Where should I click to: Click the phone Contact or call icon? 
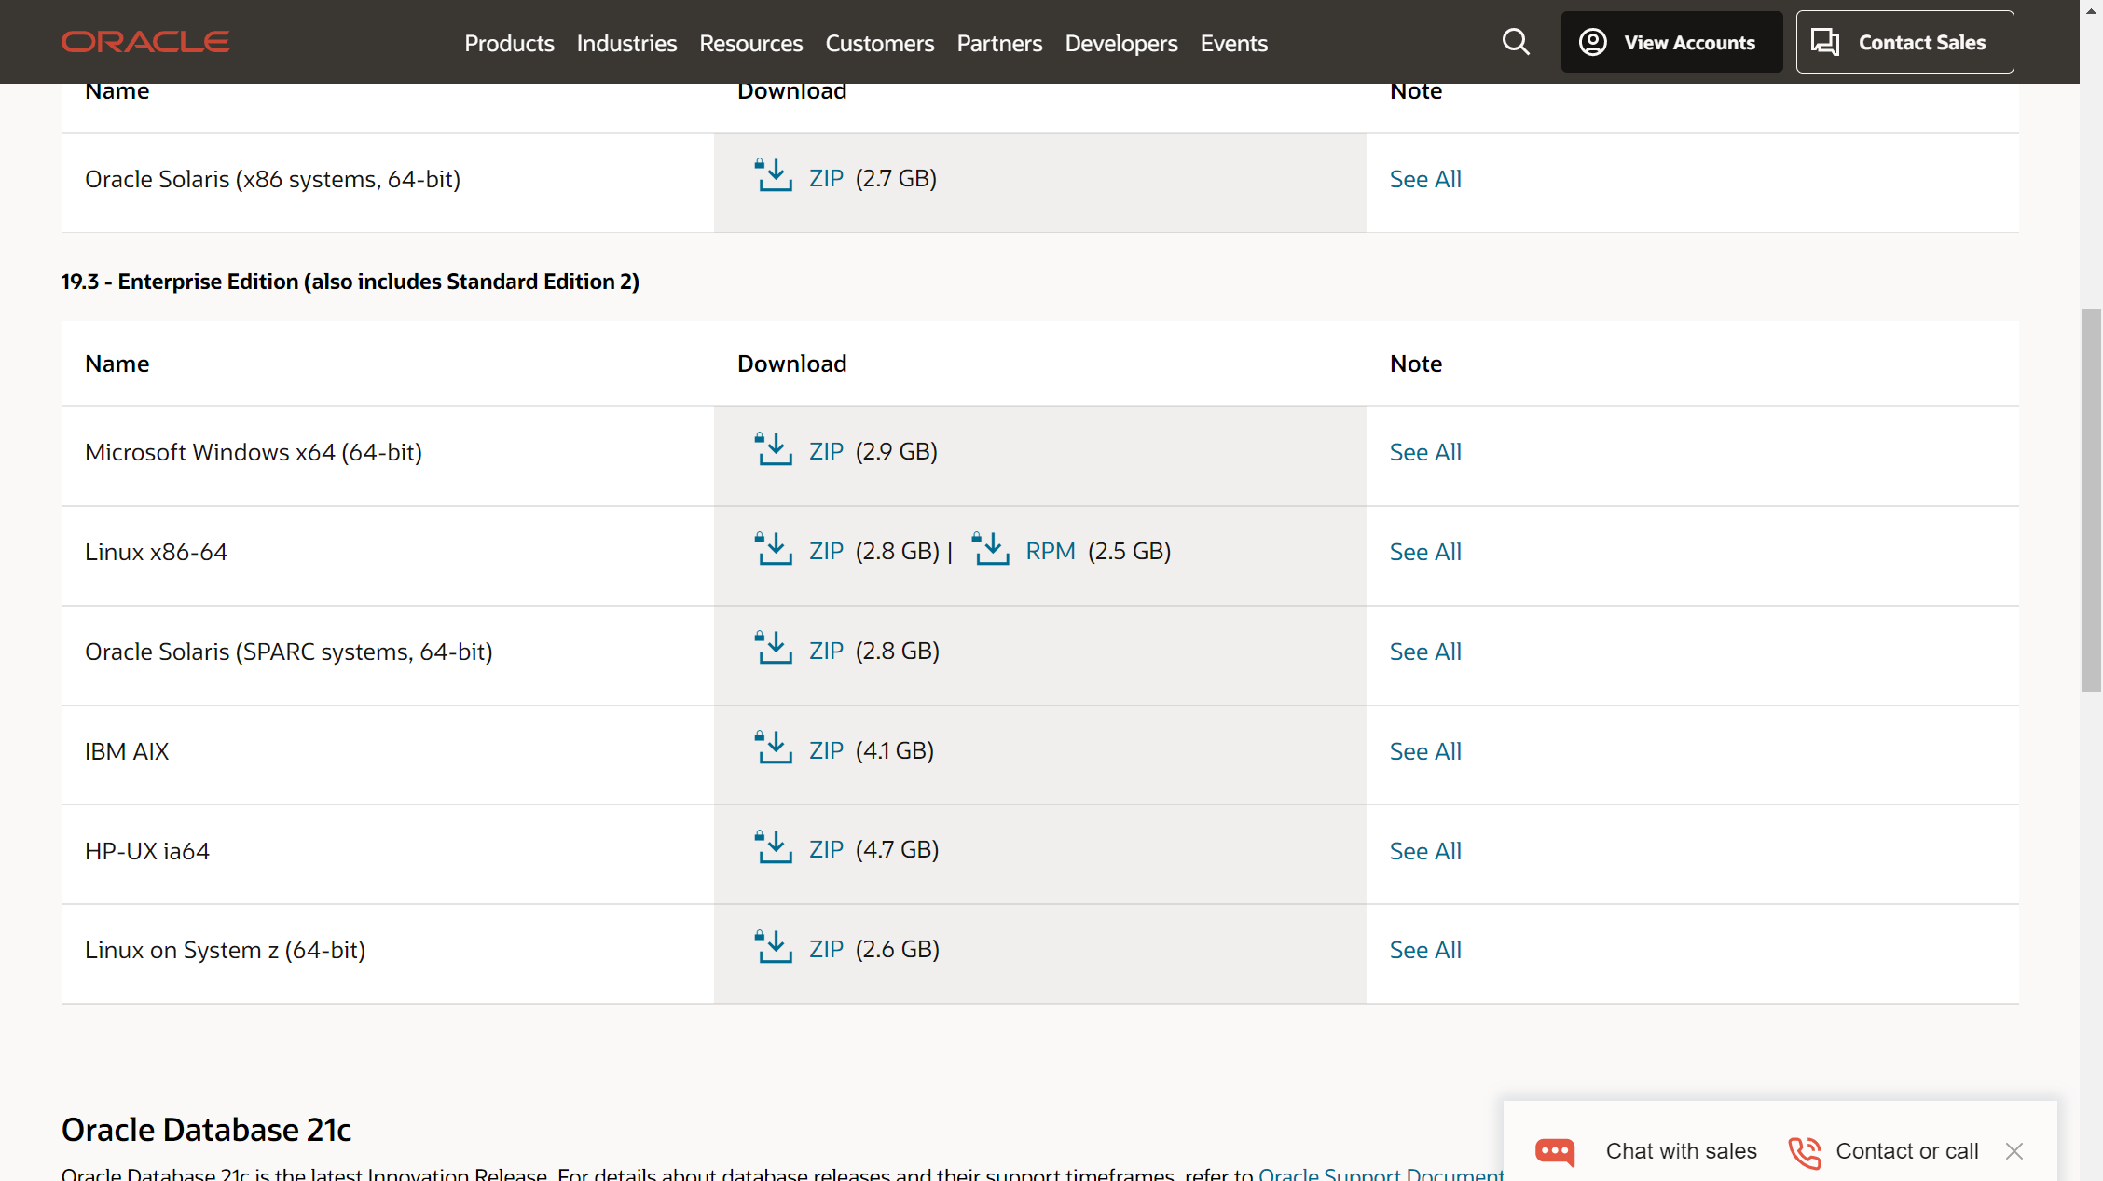tap(1805, 1151)
